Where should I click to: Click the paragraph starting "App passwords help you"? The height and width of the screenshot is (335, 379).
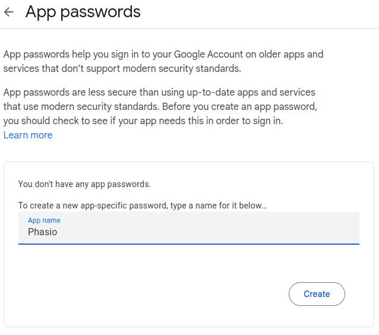coord(163,61)
